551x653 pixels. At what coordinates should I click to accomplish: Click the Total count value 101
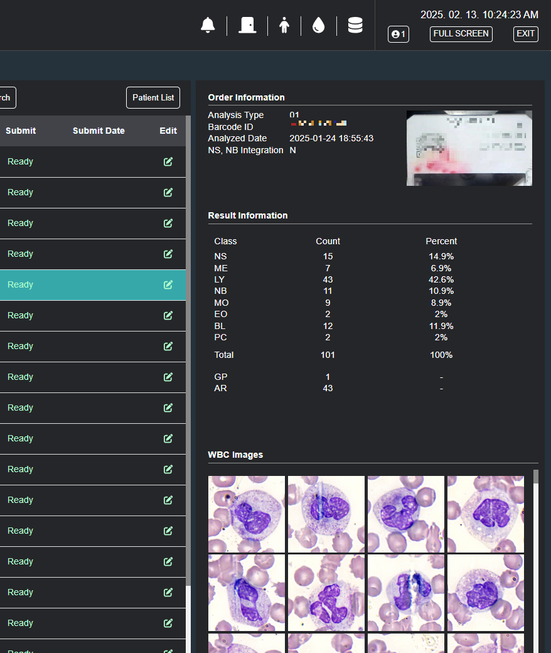(x=328, y=355)
